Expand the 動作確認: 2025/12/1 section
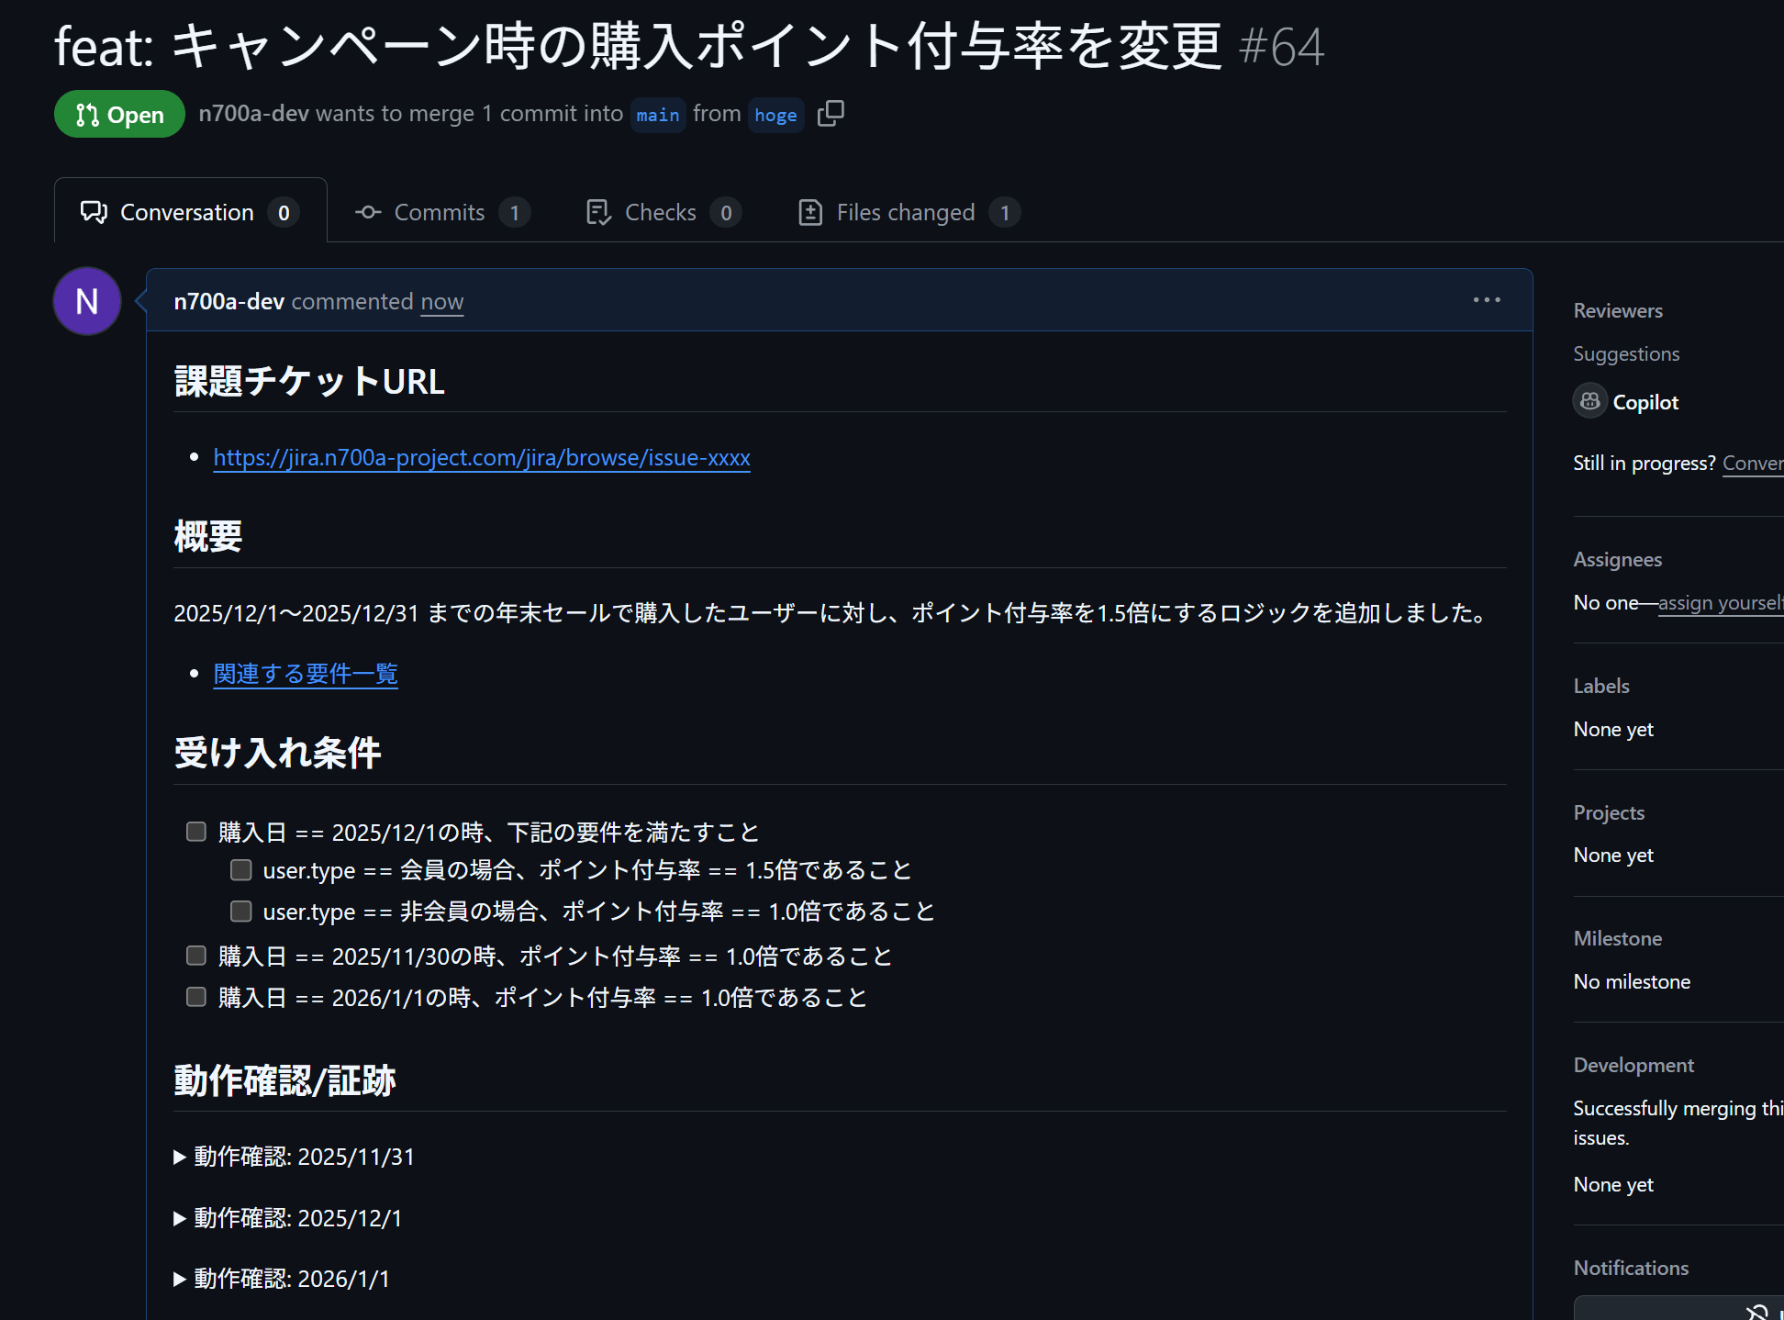This screenshot has height=1320, width=1784. (180, 1218)
